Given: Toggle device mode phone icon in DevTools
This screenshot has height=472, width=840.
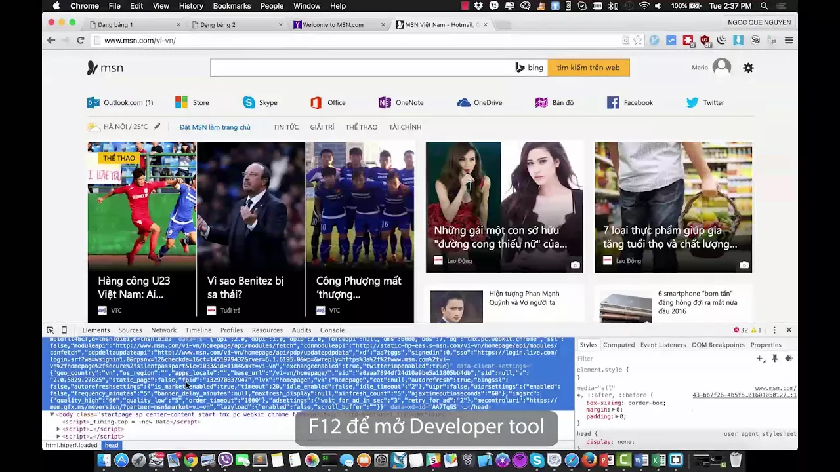Looking at the screenshot, I should [x=64, y=330].
